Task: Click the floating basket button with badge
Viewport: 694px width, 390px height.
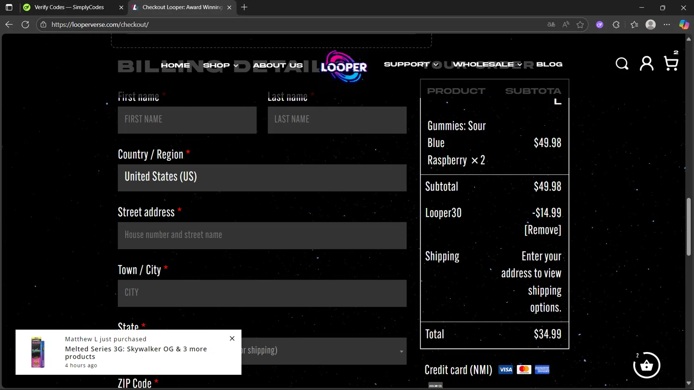Action: pos(646,365)
